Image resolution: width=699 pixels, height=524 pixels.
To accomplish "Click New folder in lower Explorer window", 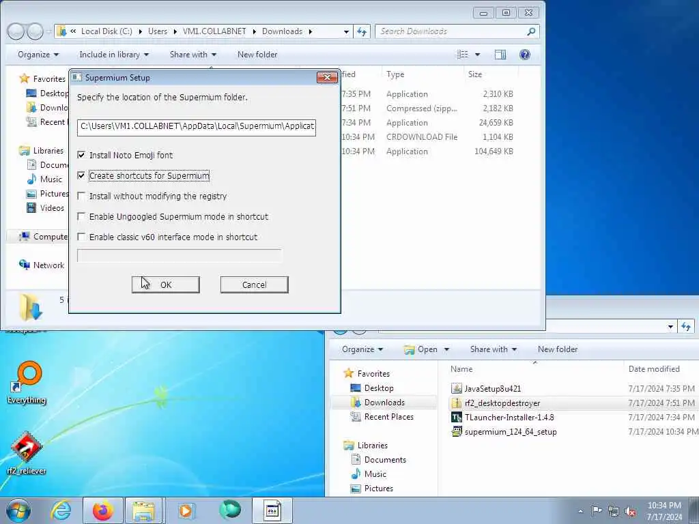I will tap(557, 349).
